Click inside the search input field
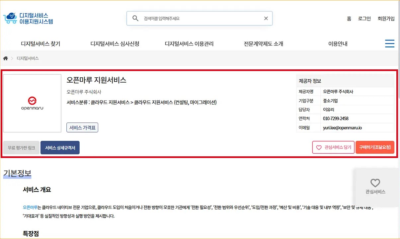The height and width of the screenshot is (239, 400). click(x=199, y=18)
